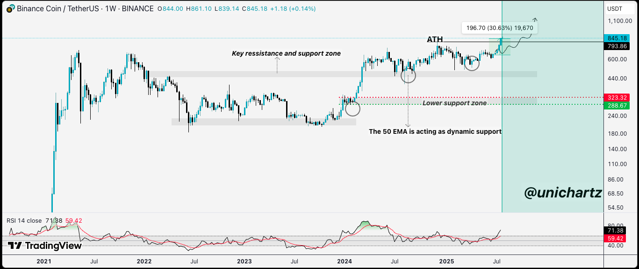Click the 600.00 price axis label
This screenshot has height=269, width=639.
(x=617, y=59)
